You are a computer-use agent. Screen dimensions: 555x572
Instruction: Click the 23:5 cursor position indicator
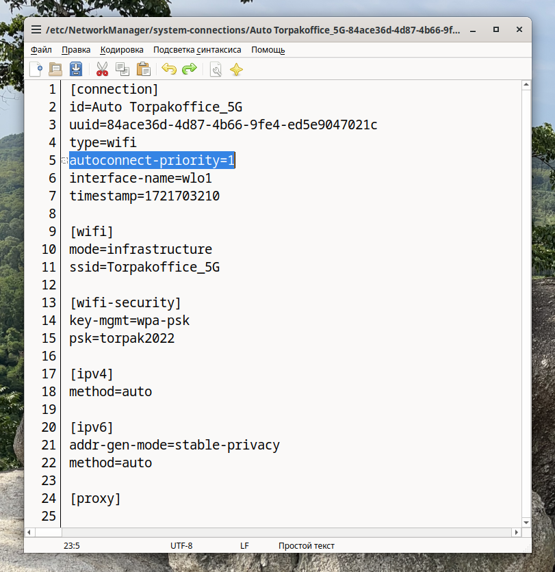pos(72,546)
